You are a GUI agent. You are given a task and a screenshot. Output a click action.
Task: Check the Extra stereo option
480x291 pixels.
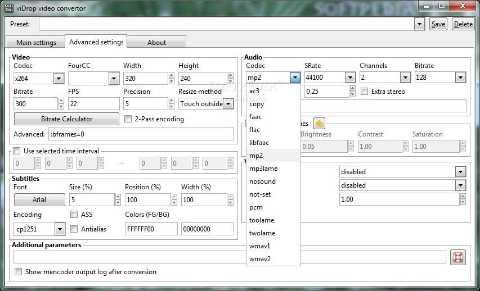click(364, 92)
